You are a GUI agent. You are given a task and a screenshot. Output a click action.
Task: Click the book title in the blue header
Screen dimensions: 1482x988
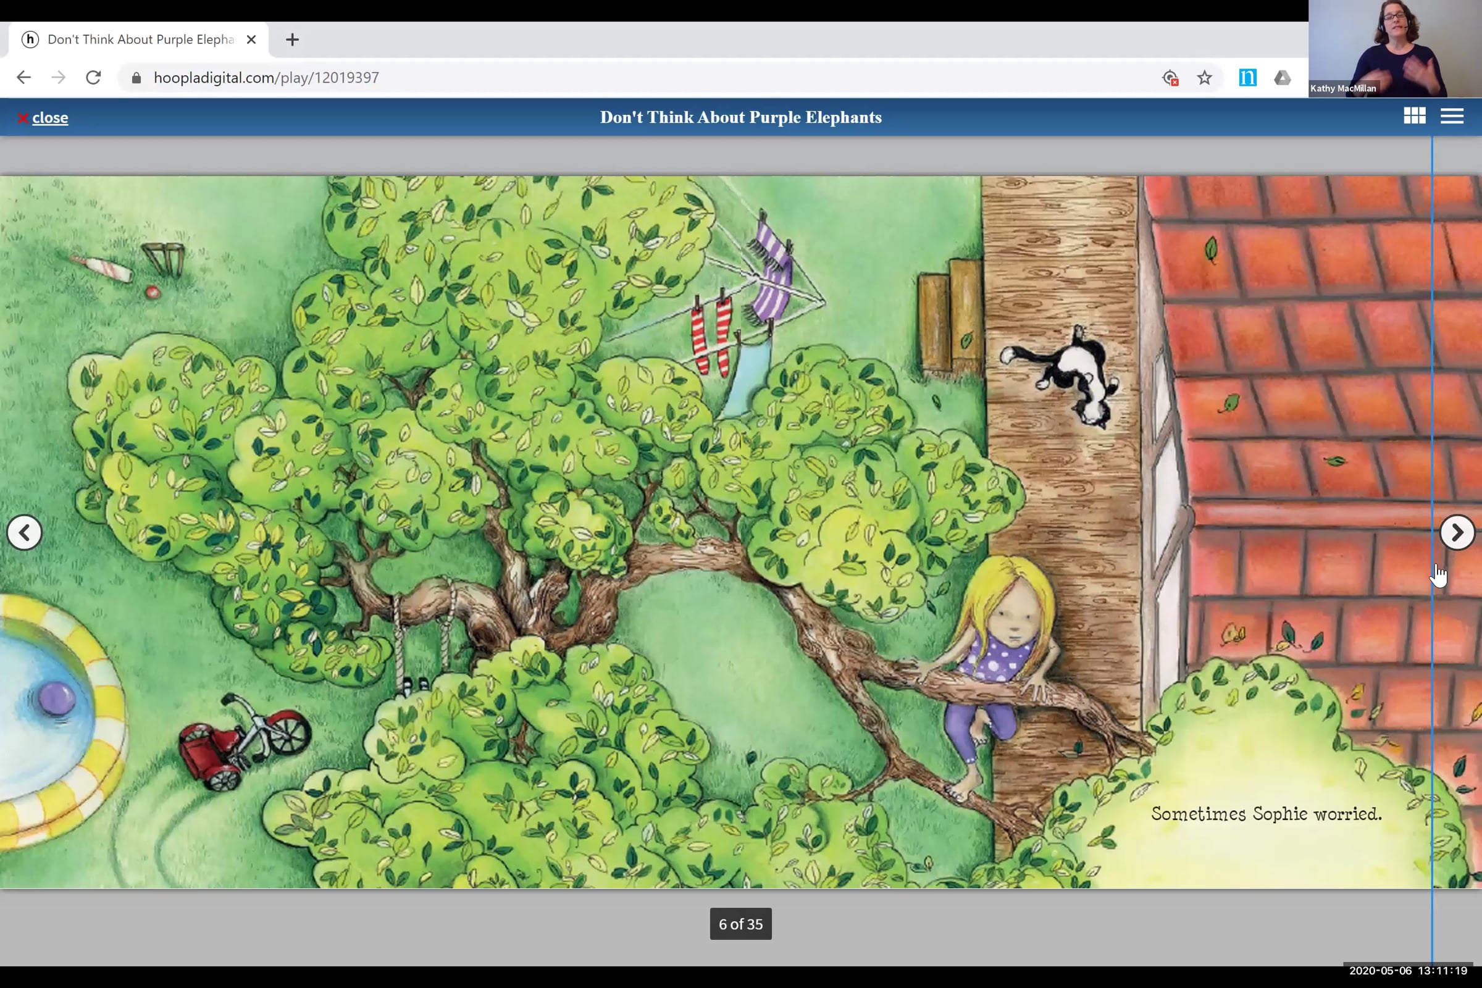click(740, 117)
